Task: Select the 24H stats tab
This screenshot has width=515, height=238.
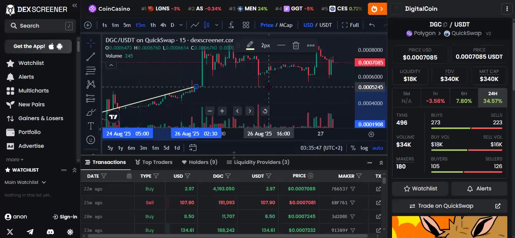Action: pos(493,98)
